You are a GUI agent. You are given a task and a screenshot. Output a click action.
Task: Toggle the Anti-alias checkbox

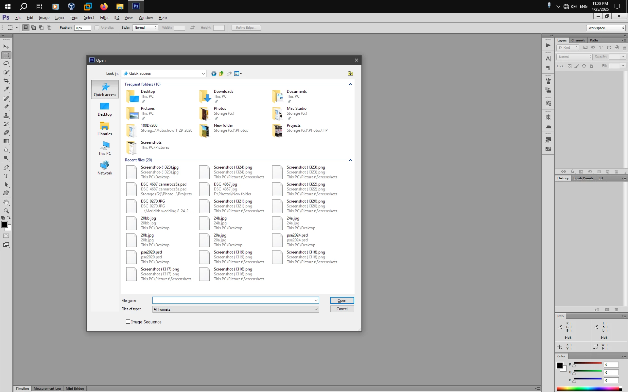pos(97,28)
